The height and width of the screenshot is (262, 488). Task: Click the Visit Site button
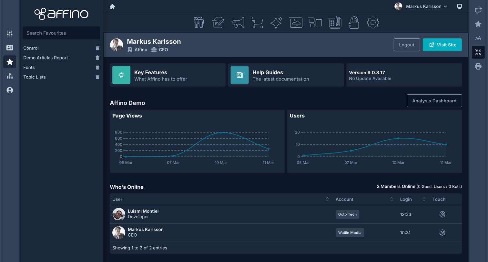click(442, 45)
